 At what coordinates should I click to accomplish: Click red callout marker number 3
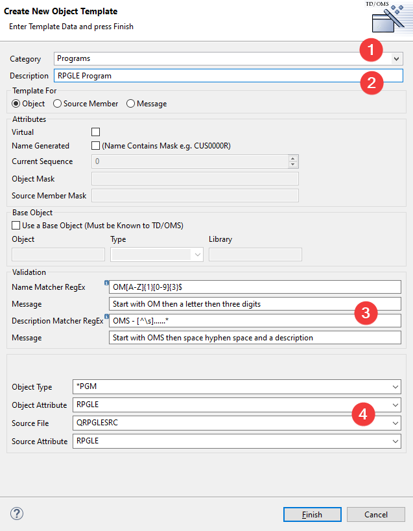[x=365, y=314]
